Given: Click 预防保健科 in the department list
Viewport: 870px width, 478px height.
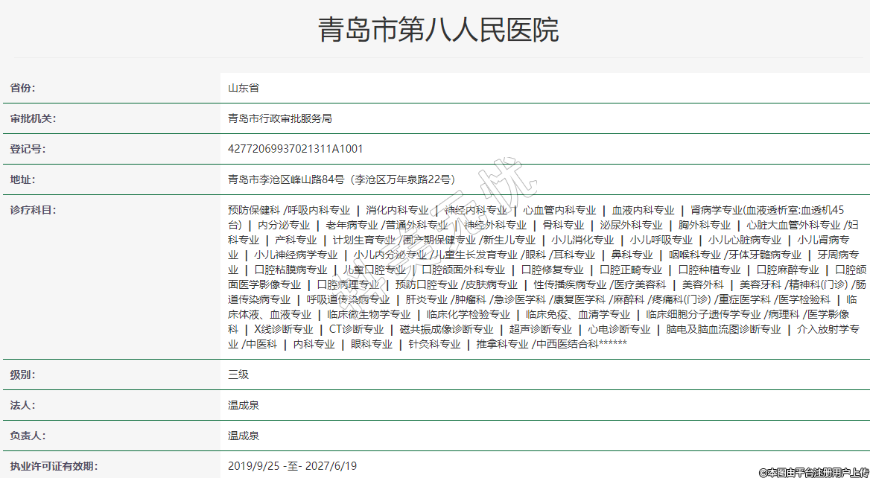Looking at the screenshot, I should (x=254, y=210).
